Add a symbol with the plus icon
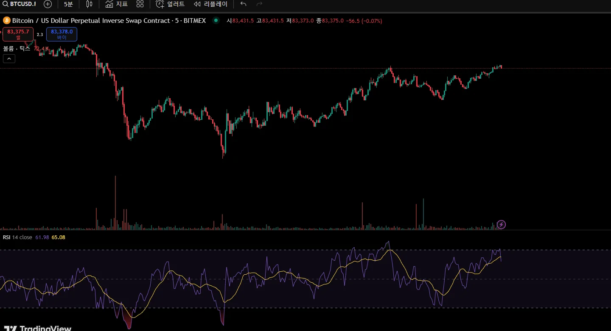 [48, 4]
